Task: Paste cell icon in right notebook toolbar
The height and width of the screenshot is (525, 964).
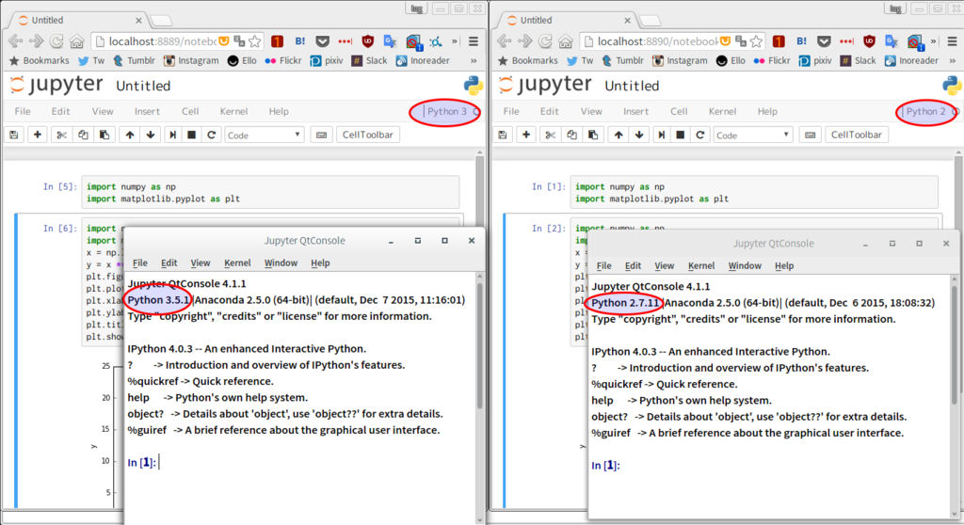Action: (593, 135)
